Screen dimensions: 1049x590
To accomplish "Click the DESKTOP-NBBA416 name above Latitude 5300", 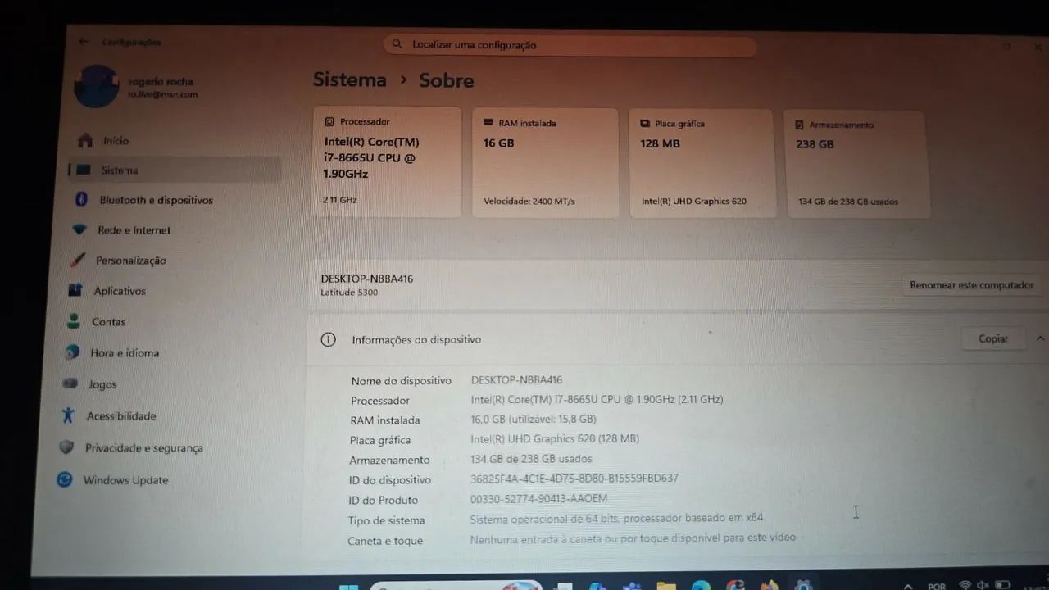I will coord(366,279).
